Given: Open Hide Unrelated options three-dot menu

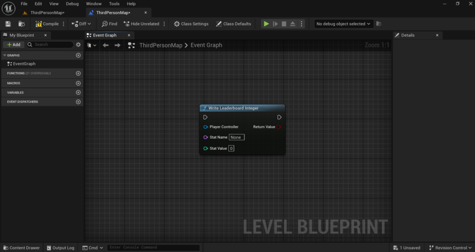Looking at the screenshot, I should tap(164, 24).
